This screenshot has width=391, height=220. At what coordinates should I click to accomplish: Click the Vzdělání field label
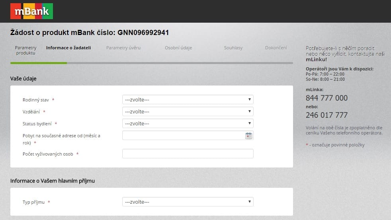31,112
